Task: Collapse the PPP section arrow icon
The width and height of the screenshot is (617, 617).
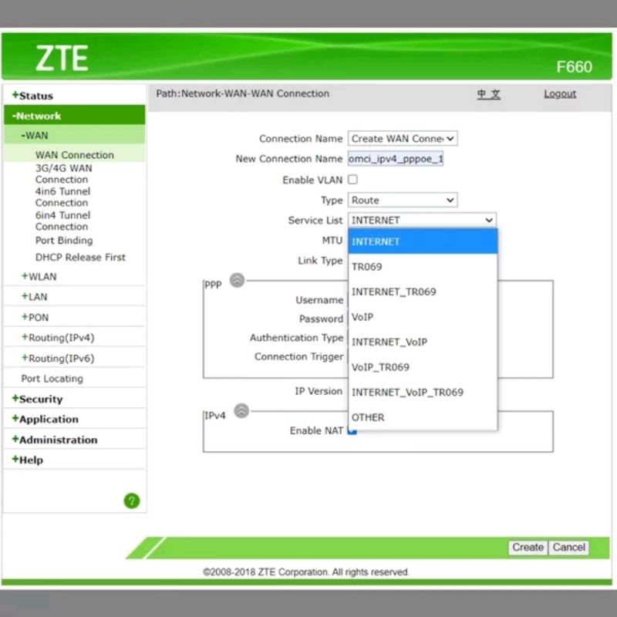Action: pyautogui.click(x=238, y=281)
